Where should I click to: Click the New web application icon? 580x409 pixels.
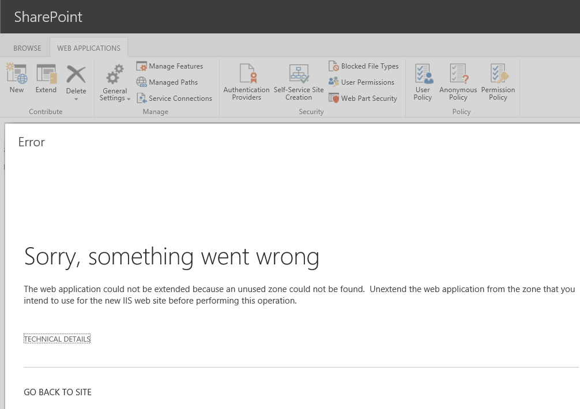click(x=17, y=73)
